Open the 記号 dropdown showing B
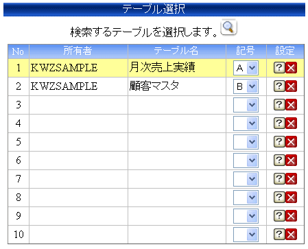This screenshot has width=308, height=249. (x=246, y=86)
